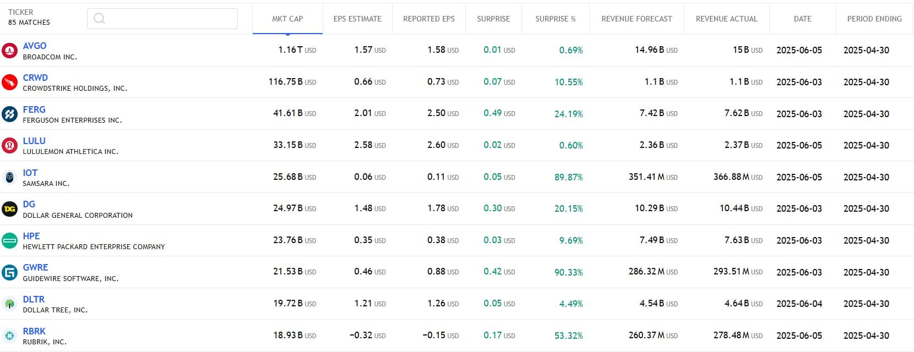This screenshot has height=352, width=914.
Task: Click Rubrik's 53.32% surprise percentage
Action: [569, 335]
